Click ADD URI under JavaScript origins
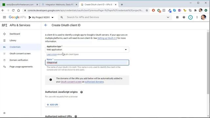The height and width of the screenshot is (118, 210). (52, 105)
